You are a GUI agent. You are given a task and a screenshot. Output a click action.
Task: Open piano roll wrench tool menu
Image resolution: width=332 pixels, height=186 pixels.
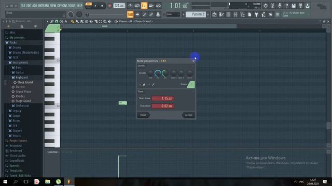pyautogui.click(x=52, y=21)
